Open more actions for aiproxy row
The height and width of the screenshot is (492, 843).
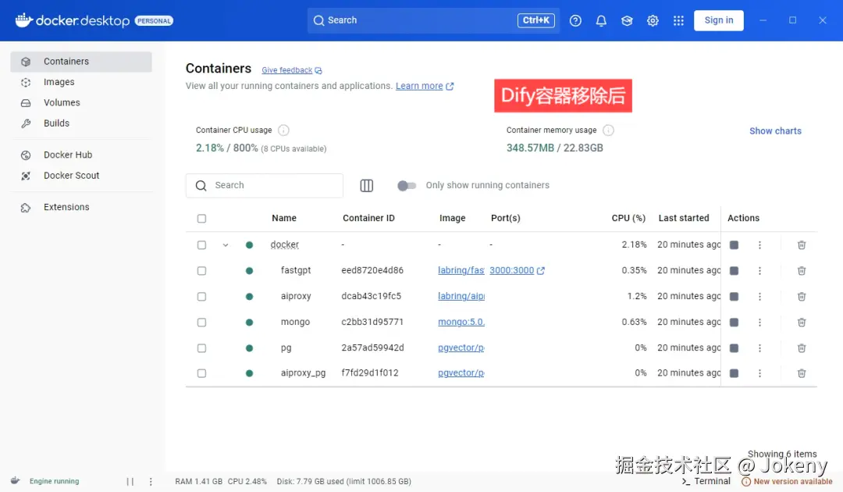click(759, 296)
